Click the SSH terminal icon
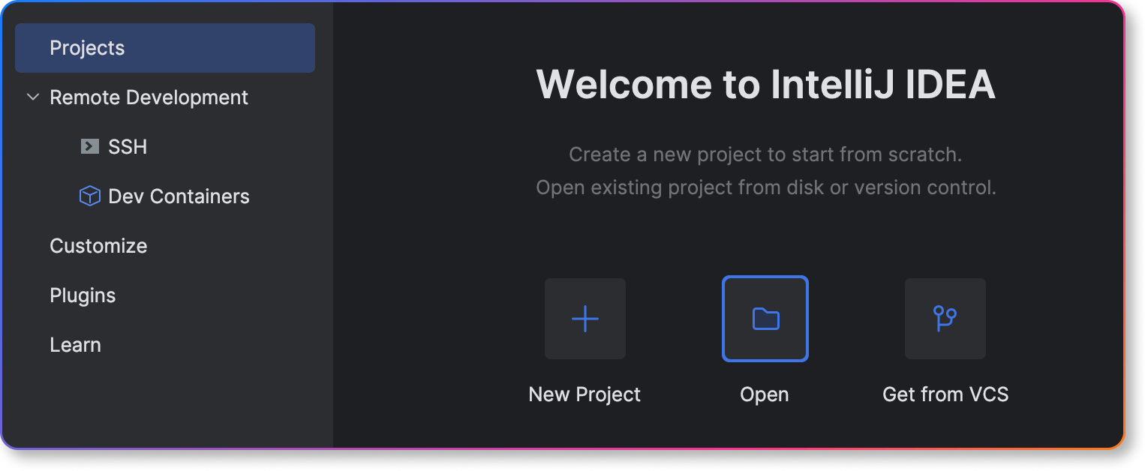The image size is (1145, 471). click(x=90, y=147)
